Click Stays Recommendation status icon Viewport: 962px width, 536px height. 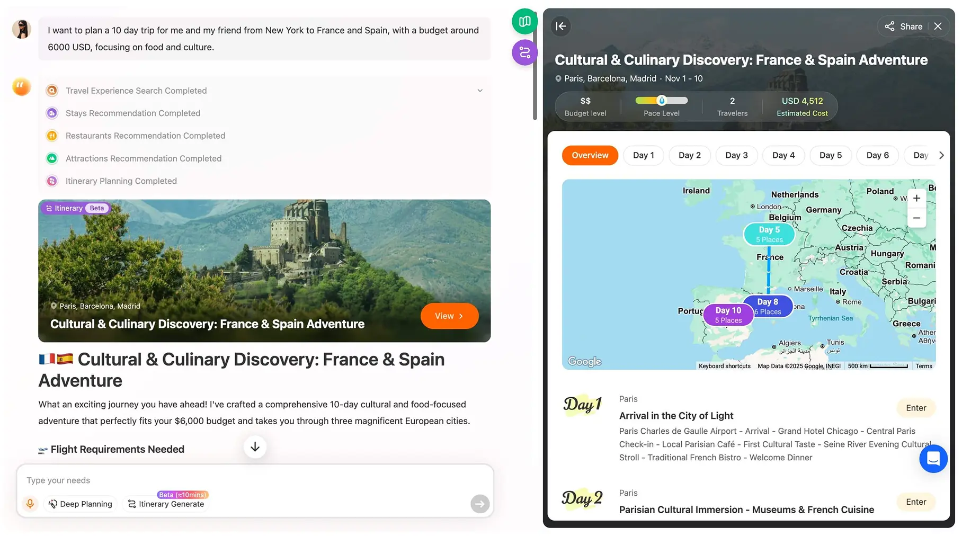pyautogui.click(x=52, y=113)
